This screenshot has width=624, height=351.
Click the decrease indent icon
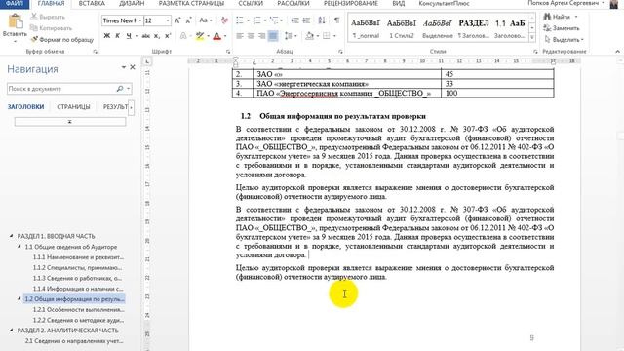[x=294, y=20]
